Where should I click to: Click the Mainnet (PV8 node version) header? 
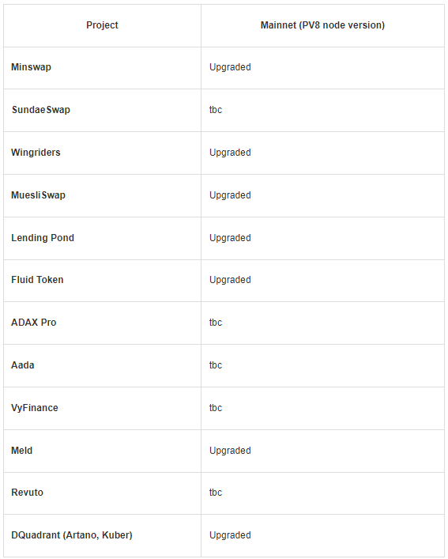(322, 25)
